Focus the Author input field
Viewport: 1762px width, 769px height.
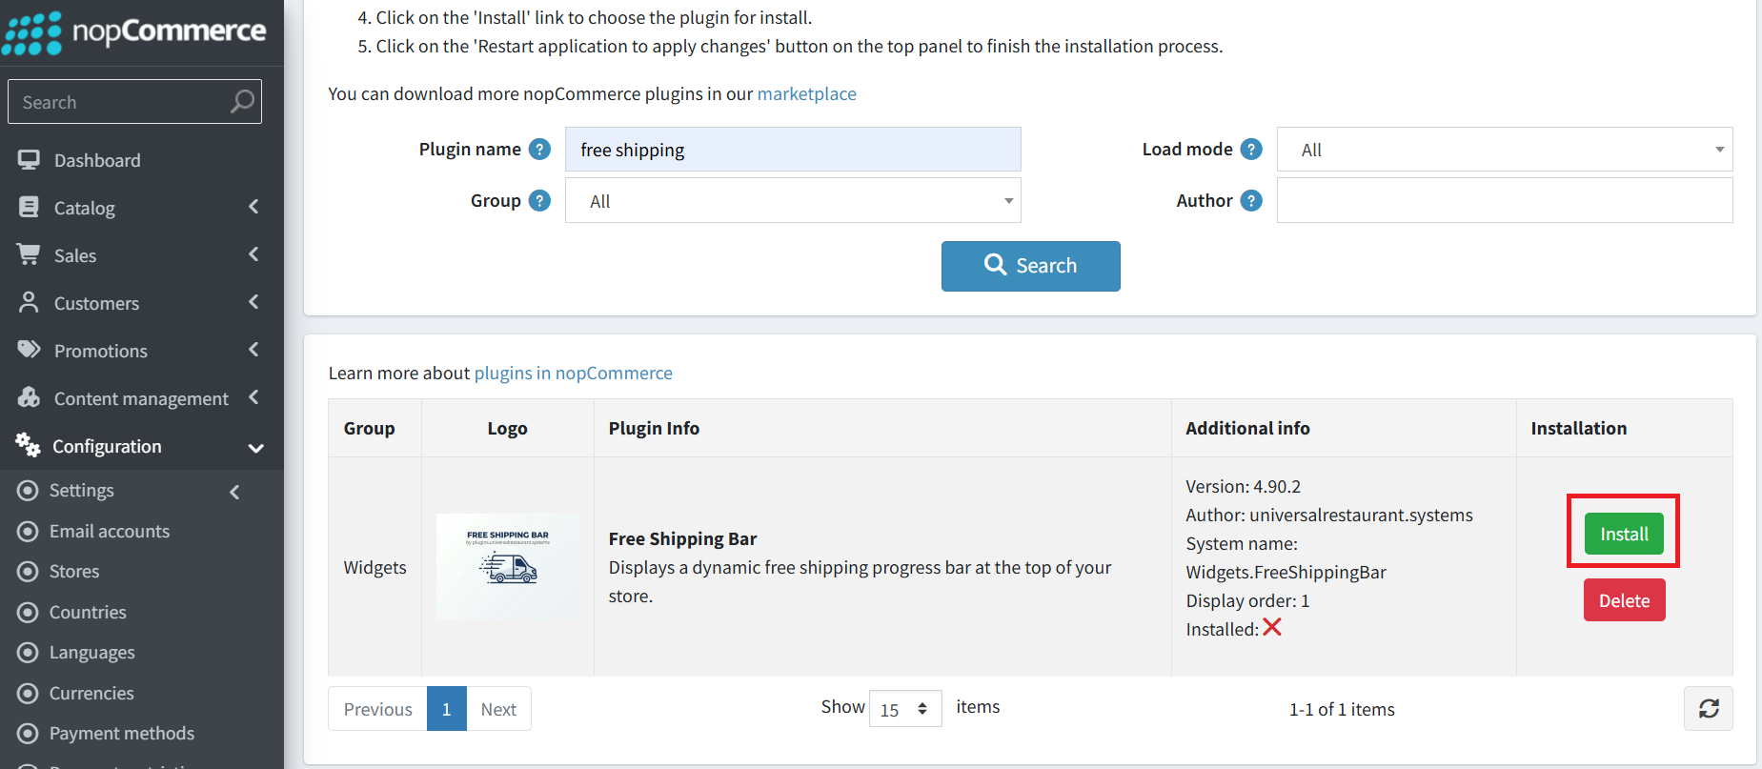[x=1505, y=201]
